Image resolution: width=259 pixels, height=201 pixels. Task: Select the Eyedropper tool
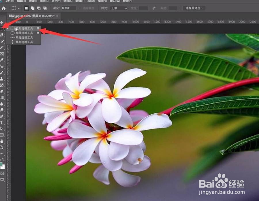pos(2,60)
